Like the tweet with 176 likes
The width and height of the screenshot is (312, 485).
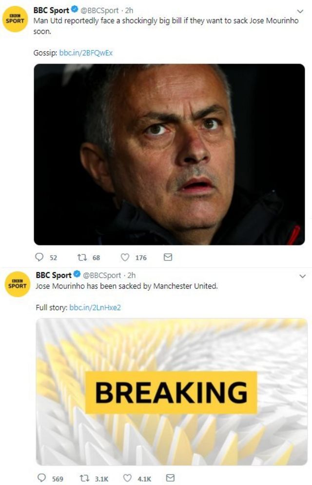pyautogui.click(x=125, y=257)
